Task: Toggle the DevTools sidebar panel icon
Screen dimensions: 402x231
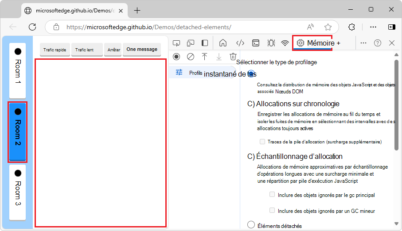Action: click(x=205, y=43)
